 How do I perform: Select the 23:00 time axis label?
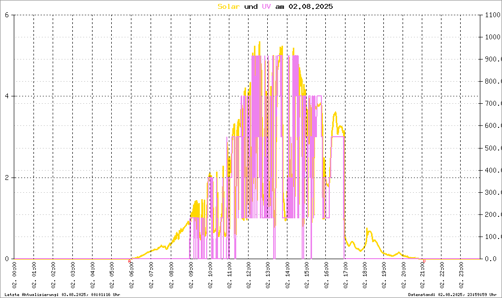[461, 276]
